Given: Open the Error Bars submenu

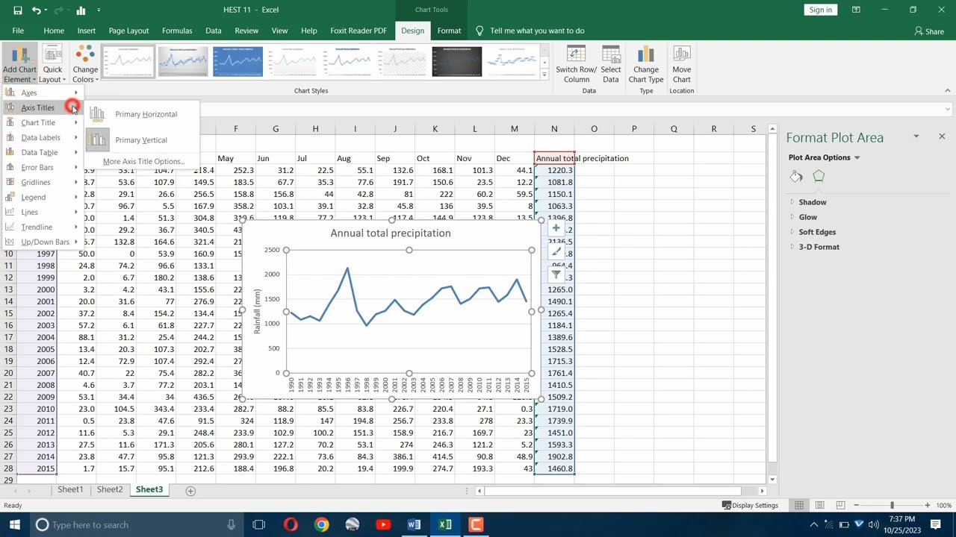Looking at the screenshot, I should pos(41,167).
